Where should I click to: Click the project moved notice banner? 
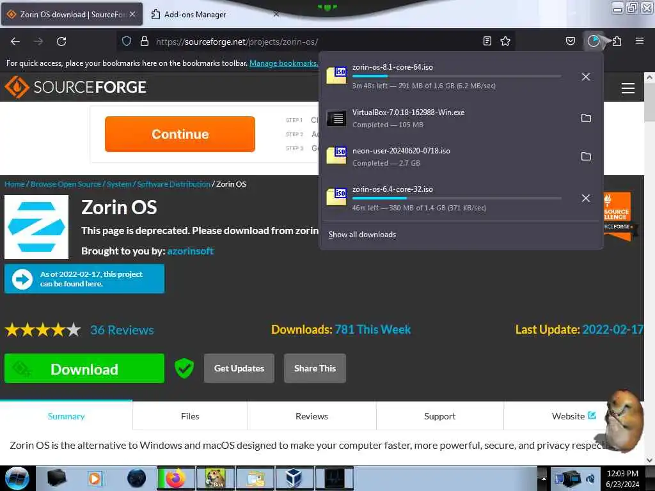click(84, 279)
